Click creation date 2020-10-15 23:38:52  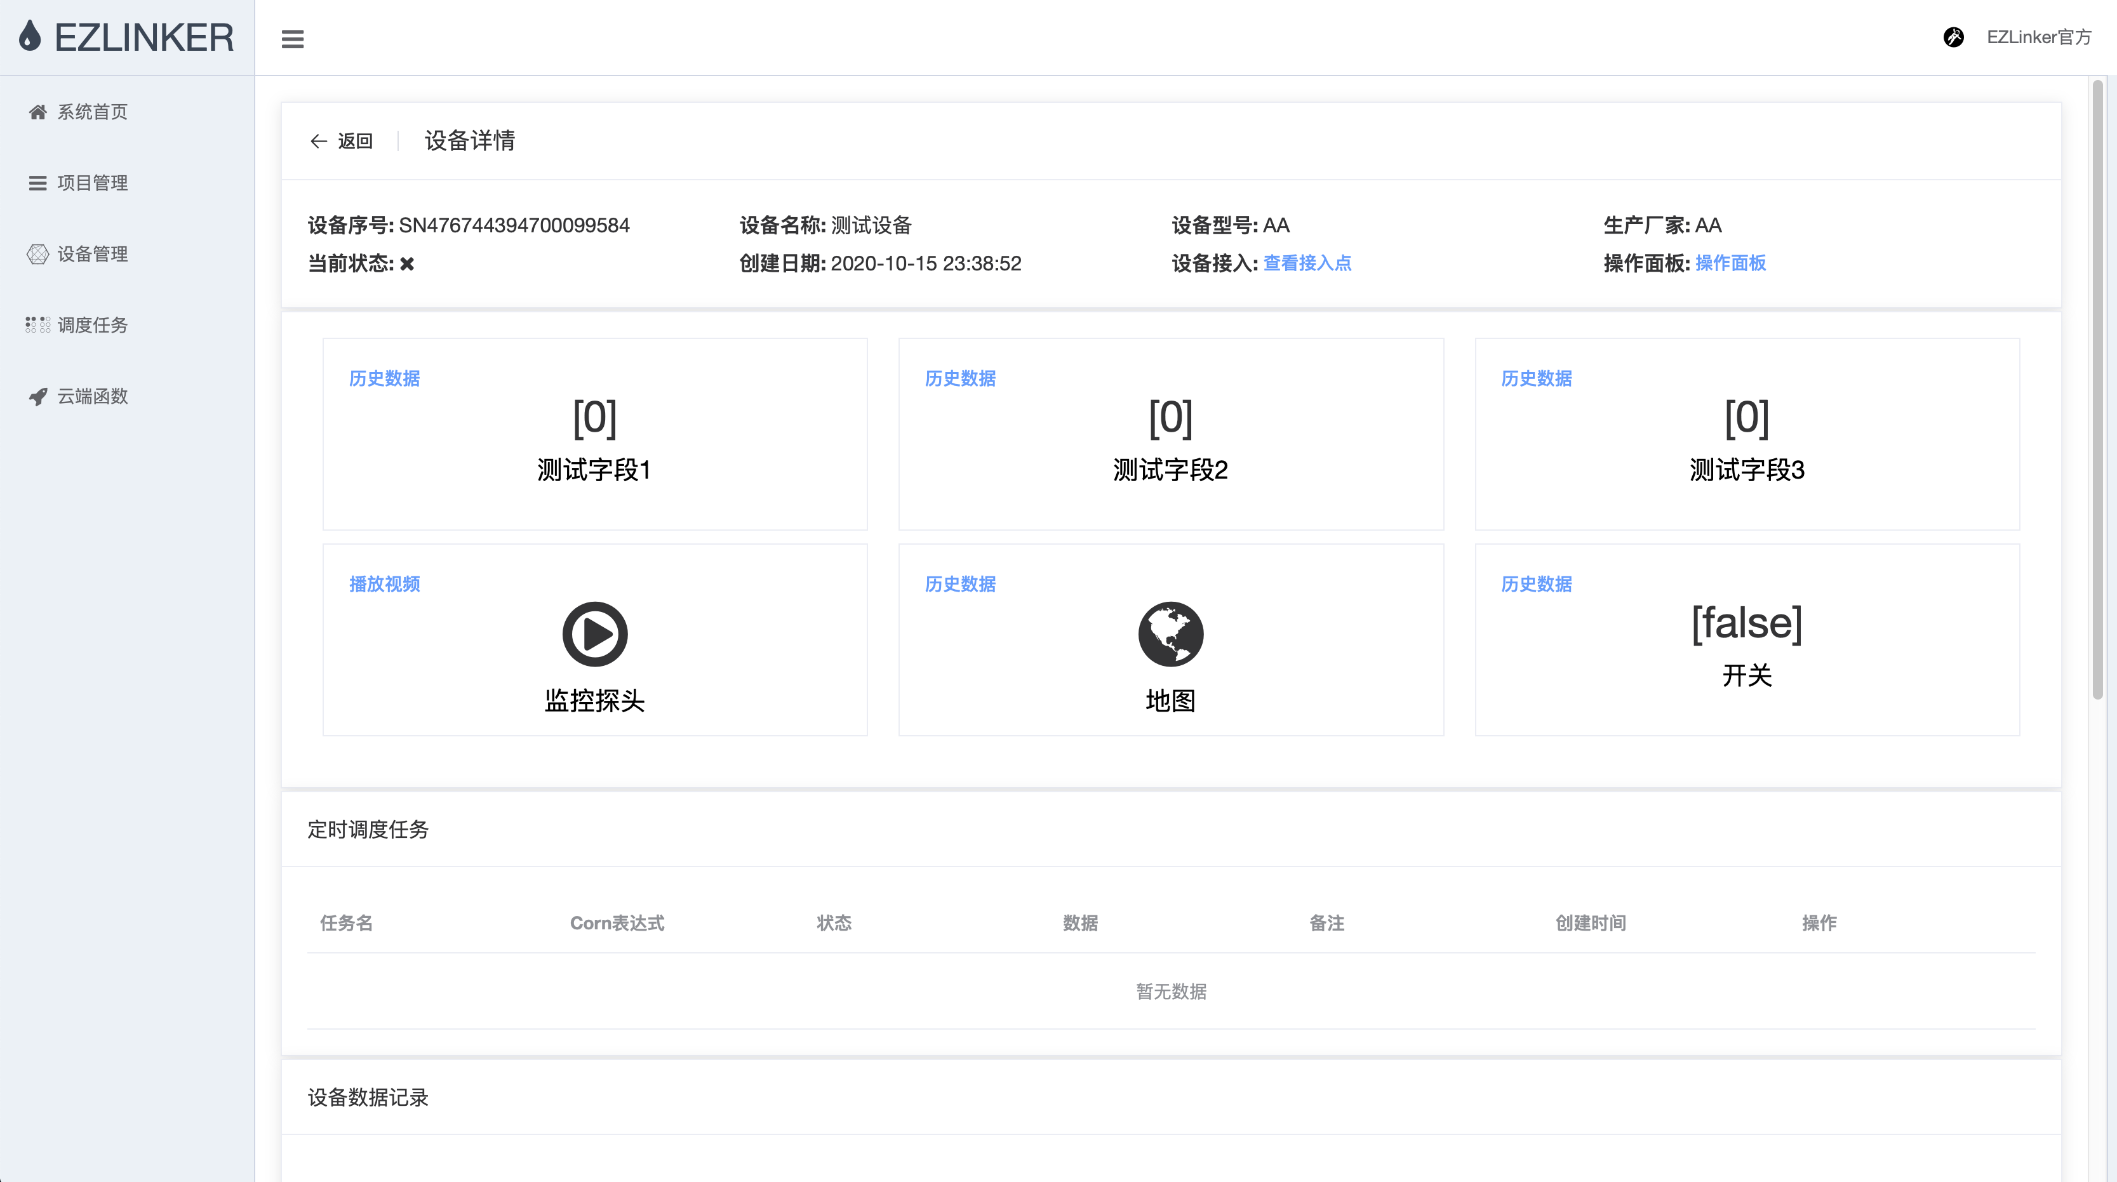tap(926, 263)
